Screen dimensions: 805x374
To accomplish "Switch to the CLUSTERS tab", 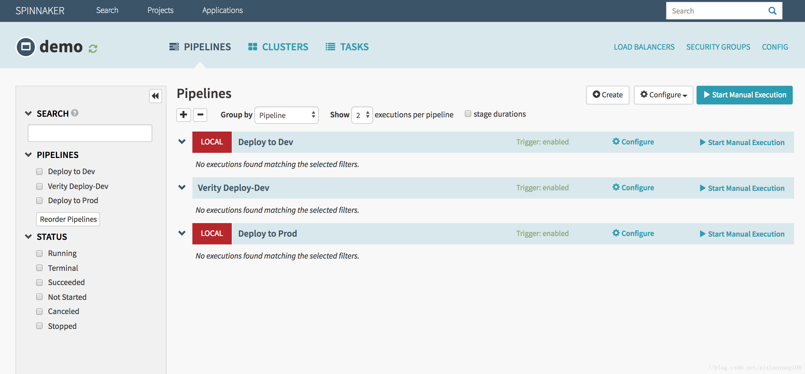I will tap(278, 47).
